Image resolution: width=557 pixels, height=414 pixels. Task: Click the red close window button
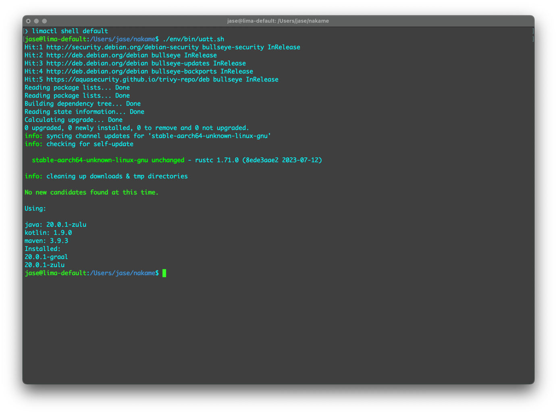(x=28, y=21)
